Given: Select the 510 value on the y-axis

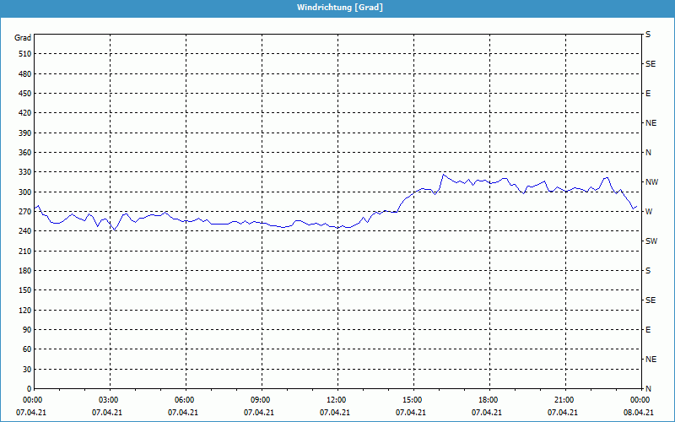Looking at the screenshot, I should (24, 54).
